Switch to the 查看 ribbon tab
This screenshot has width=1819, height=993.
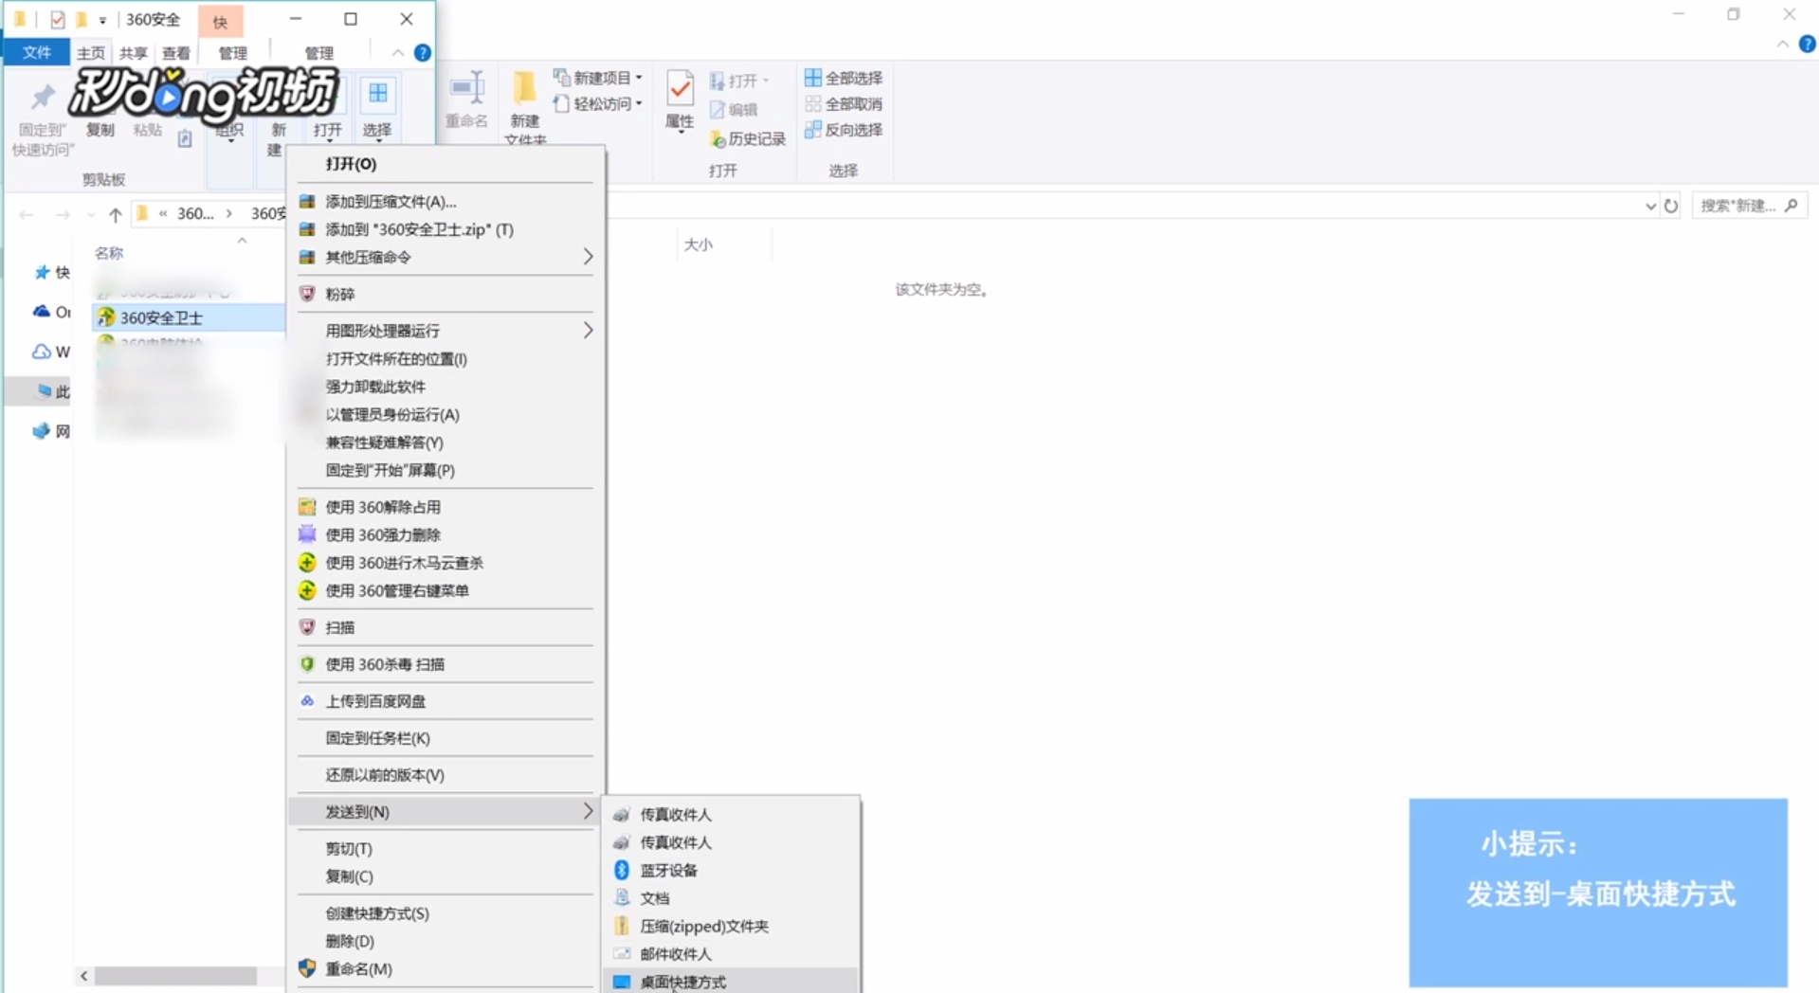(x=175, y=53)
